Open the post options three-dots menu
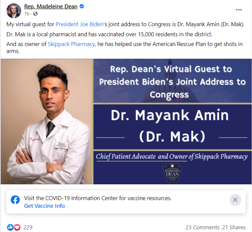252x232 pixels. coord(239,10)
